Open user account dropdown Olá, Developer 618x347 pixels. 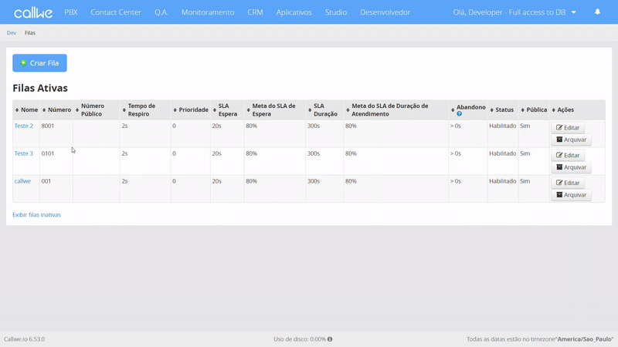(x=514, y=12)
